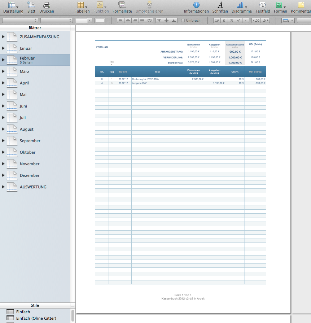Click the white fill color well
This screenshot has width=311, height=323.
tap(100, 21)
